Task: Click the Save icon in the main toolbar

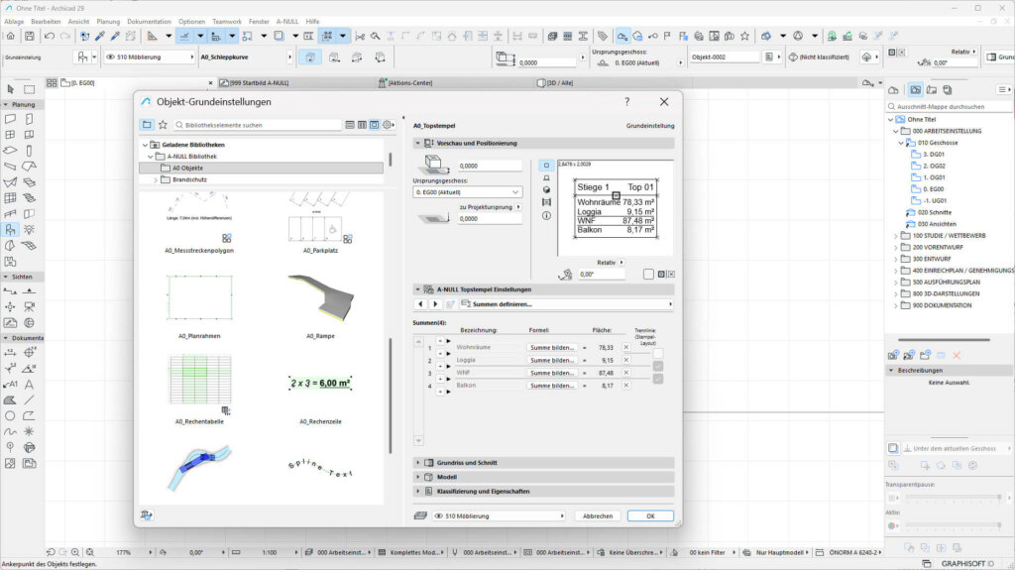Action: (29, 37)
